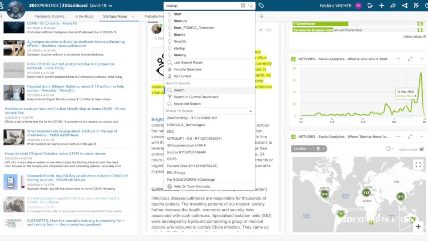428x241 pixels.
Task: Click North America cluster 318 on map
Action: (x=325, y=194)
